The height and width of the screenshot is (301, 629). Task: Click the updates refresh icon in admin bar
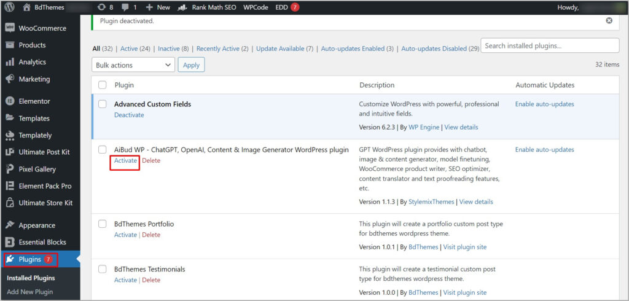click(101, 7)
